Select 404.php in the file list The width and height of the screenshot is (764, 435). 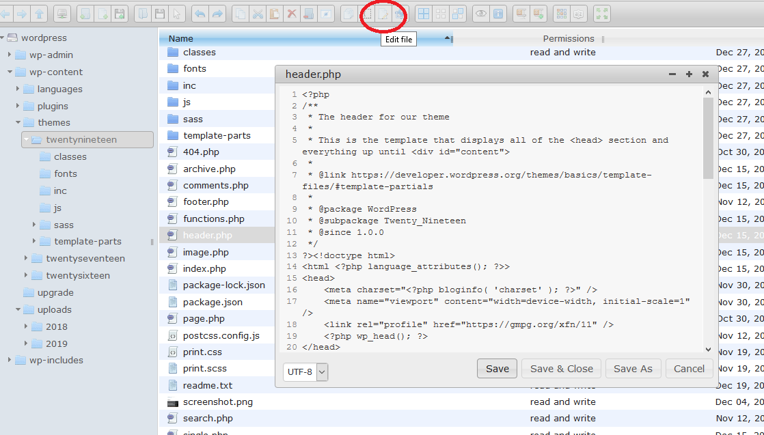click(x=201, y=152)
